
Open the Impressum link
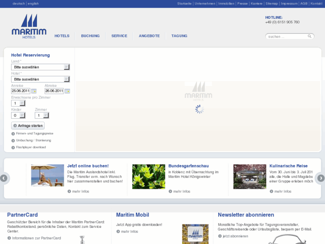click(289, 4)
